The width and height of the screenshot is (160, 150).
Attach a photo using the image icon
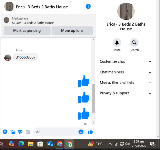click(13, 132)
